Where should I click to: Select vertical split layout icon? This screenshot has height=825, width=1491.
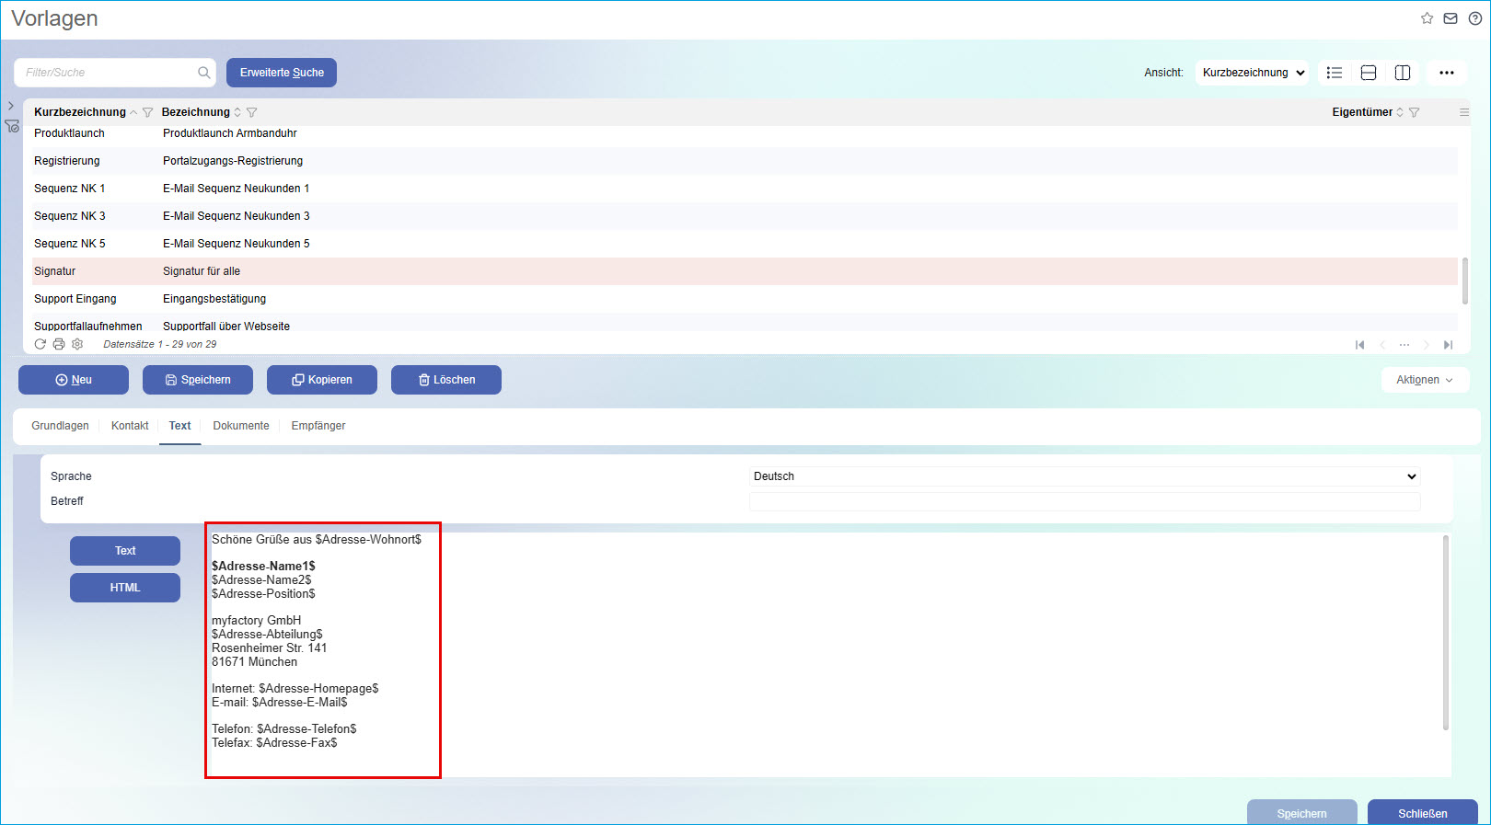[1403, 73]
